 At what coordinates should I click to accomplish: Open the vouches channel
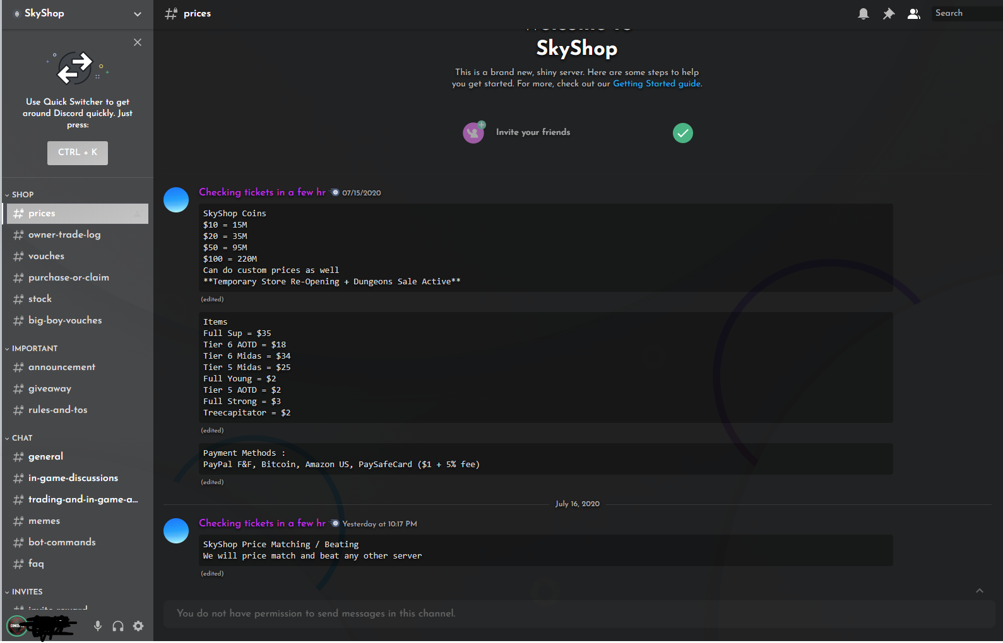click(x=78, y=257)
